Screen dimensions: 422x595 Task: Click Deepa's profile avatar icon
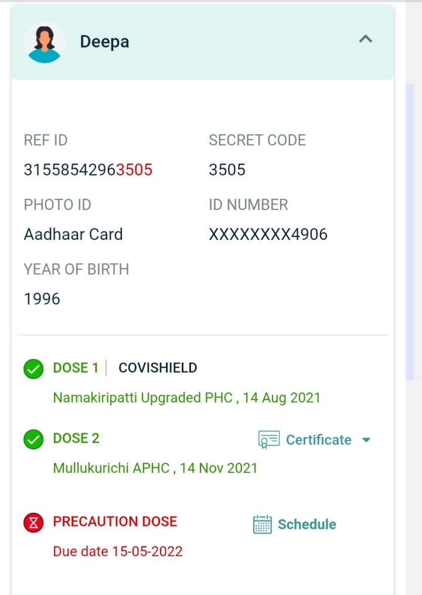click(x=45, y=42)
